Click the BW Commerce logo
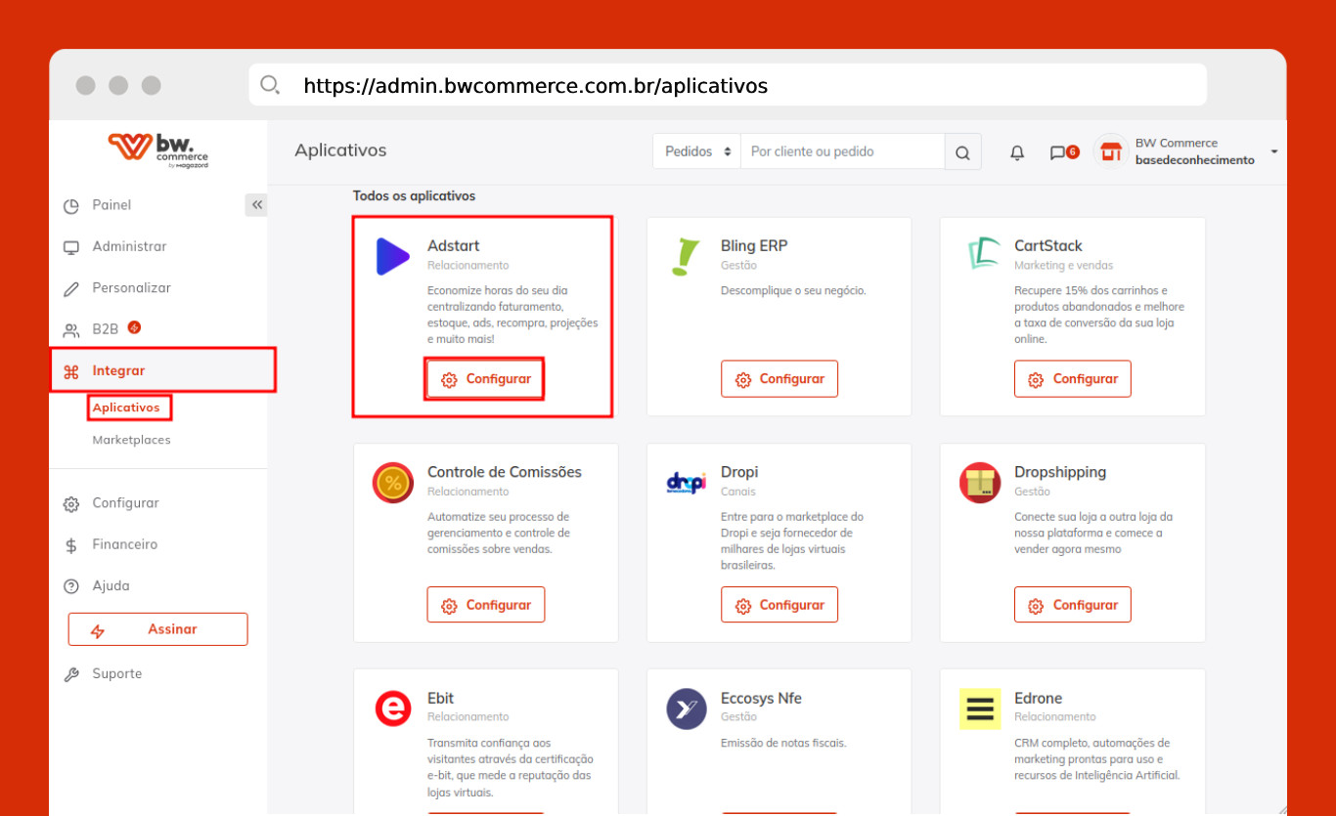 (x=157, y=150)
